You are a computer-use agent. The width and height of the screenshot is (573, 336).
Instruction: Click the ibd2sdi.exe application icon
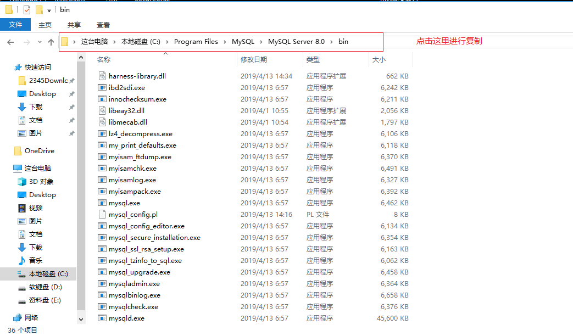point(102,88)
